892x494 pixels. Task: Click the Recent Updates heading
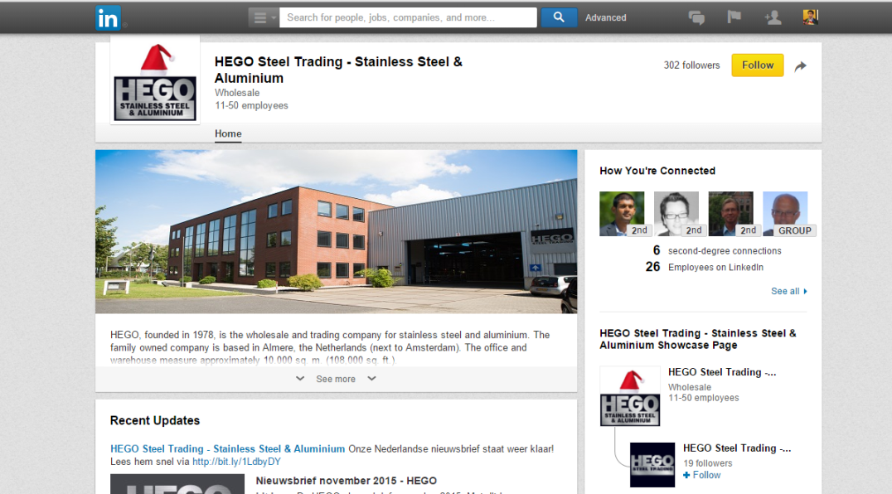155,421
